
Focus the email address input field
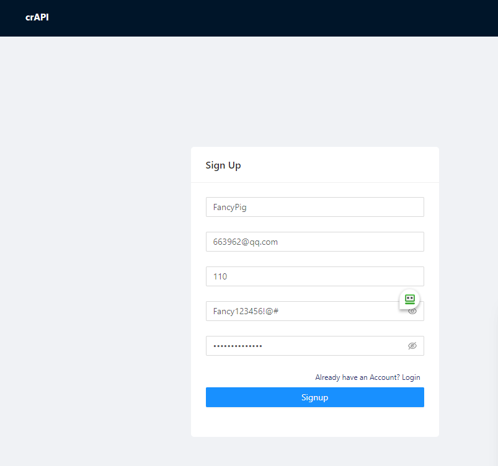314,242
